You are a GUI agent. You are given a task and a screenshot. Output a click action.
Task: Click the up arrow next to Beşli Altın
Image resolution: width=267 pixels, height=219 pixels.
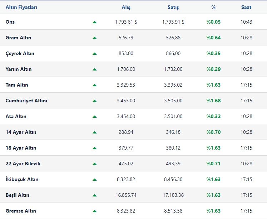(94, 195)
